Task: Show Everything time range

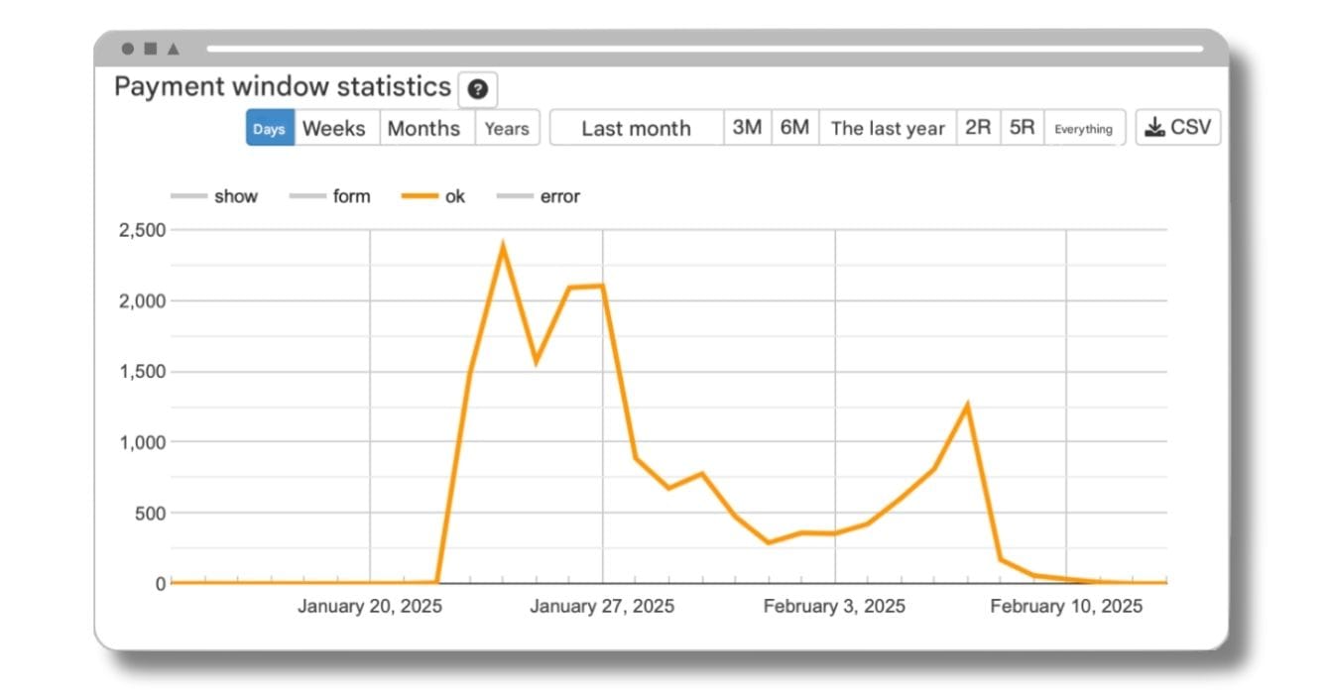Action: coord(1083,129)
